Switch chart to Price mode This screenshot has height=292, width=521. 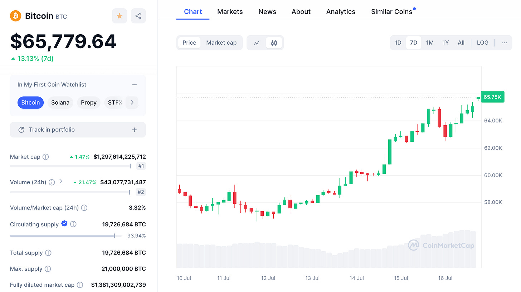(x=189, y=43)
